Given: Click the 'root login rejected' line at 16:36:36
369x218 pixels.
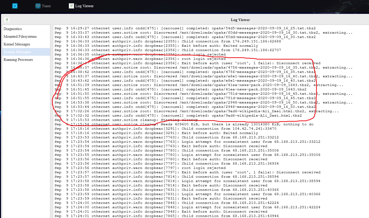Looking at the screenshot, I should 140,59.
